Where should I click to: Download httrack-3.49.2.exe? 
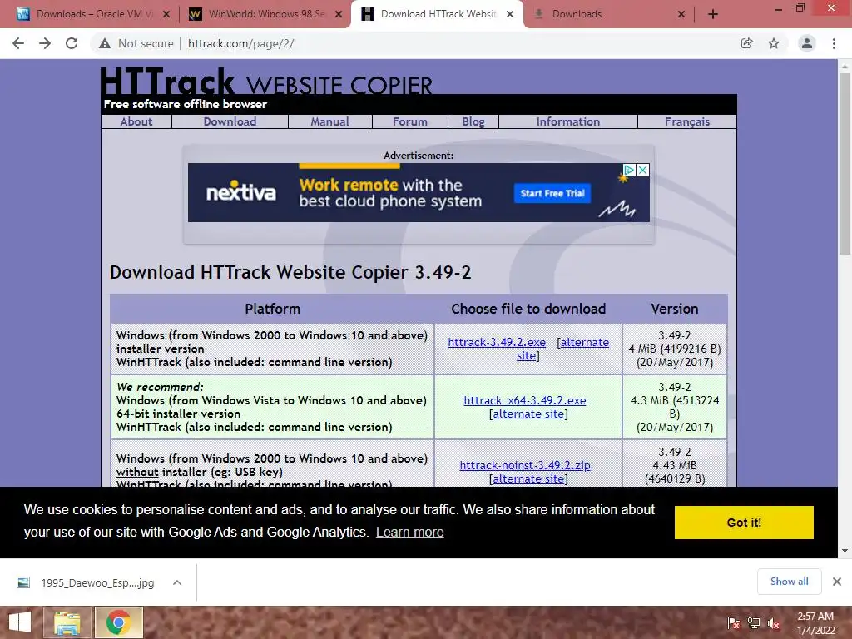tap(497, 342)
